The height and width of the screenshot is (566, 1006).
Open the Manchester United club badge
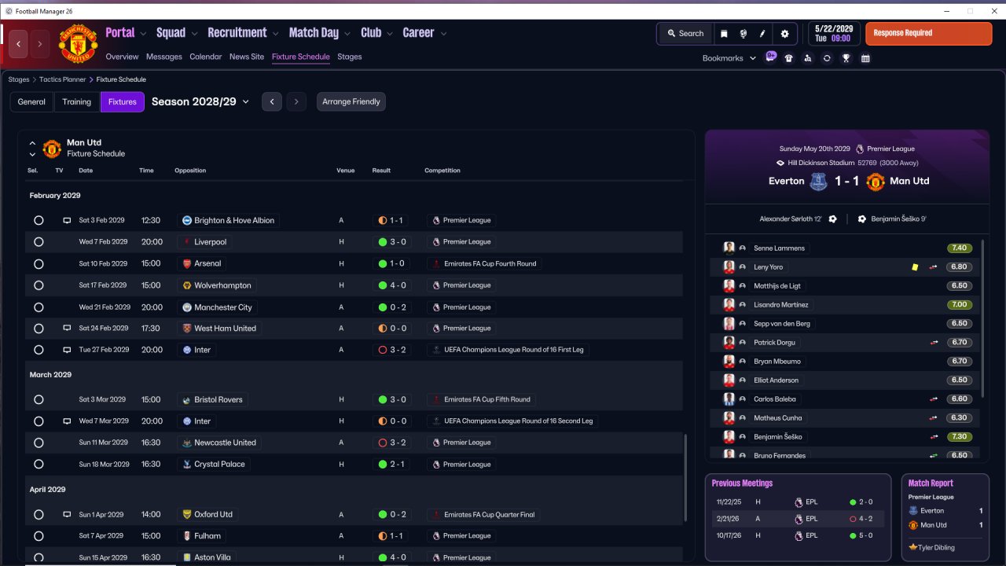78,44
